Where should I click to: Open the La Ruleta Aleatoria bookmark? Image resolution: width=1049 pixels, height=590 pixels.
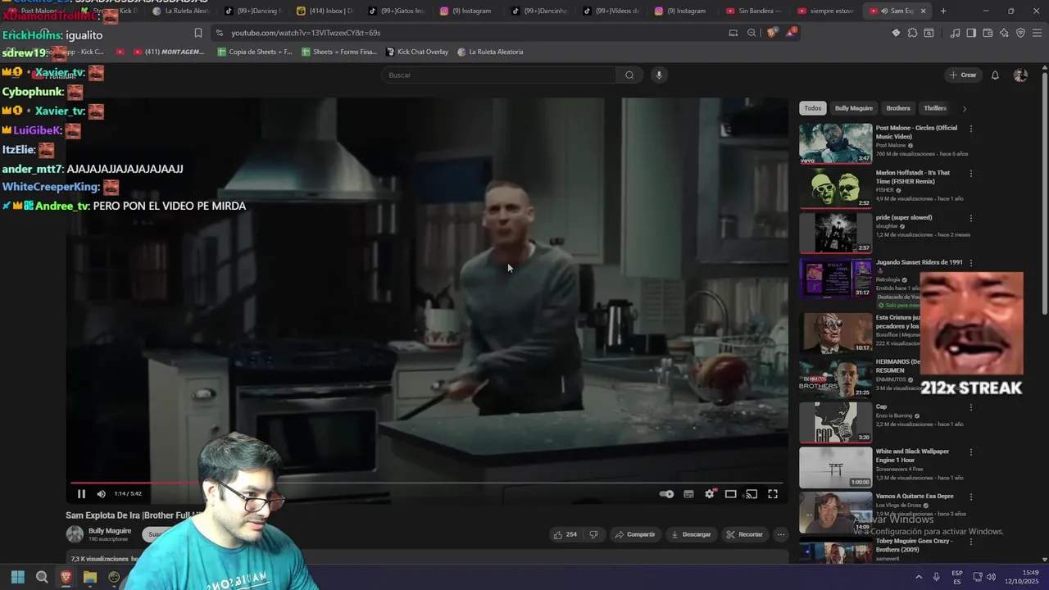490,52
